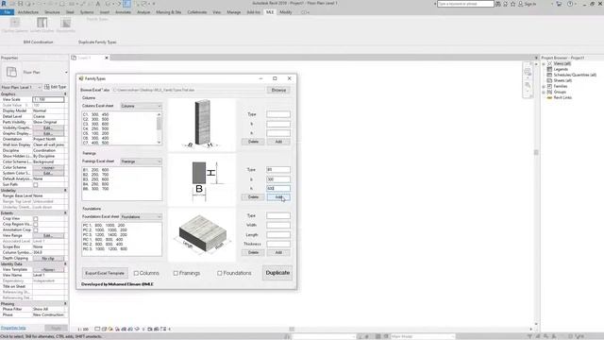Collapse the Graphics section in Properties

pyautogui.click(x=65, y=94)
